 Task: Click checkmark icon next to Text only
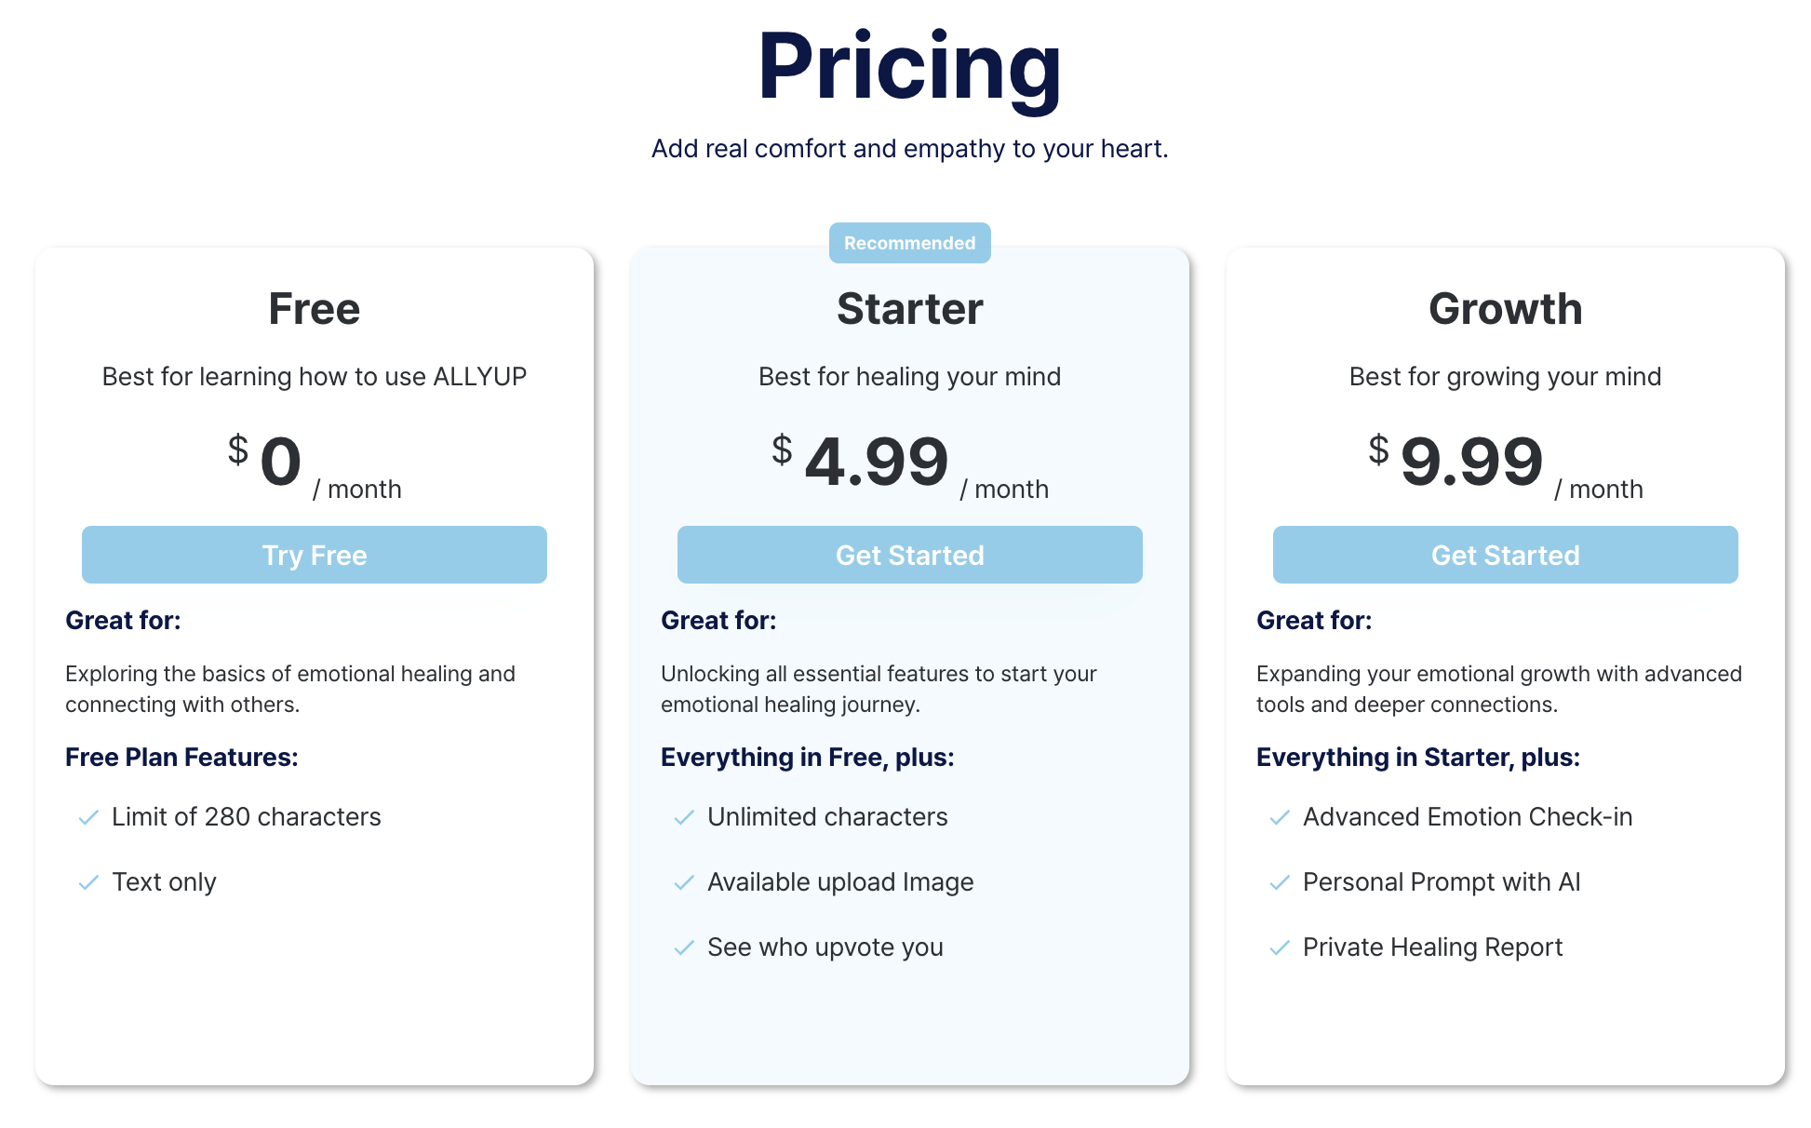coord(88,882)
